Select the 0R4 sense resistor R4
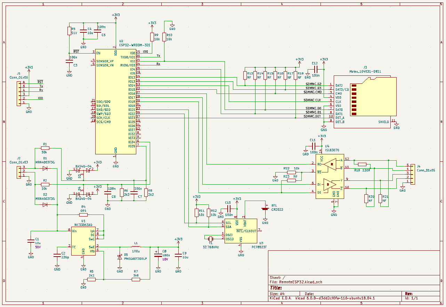 click(83, 215)
